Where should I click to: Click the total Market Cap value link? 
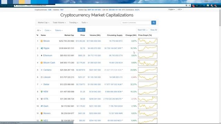click(94, 10)
